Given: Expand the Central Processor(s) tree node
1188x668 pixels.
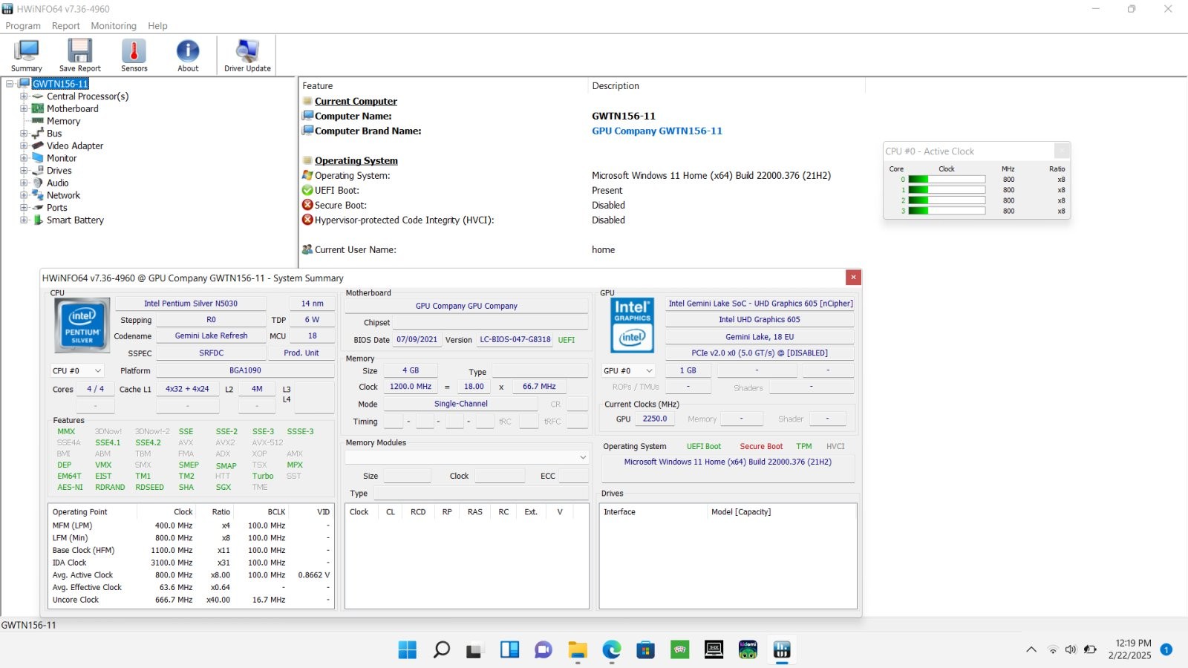Looking at the screenshot, I should click(24, 96).
